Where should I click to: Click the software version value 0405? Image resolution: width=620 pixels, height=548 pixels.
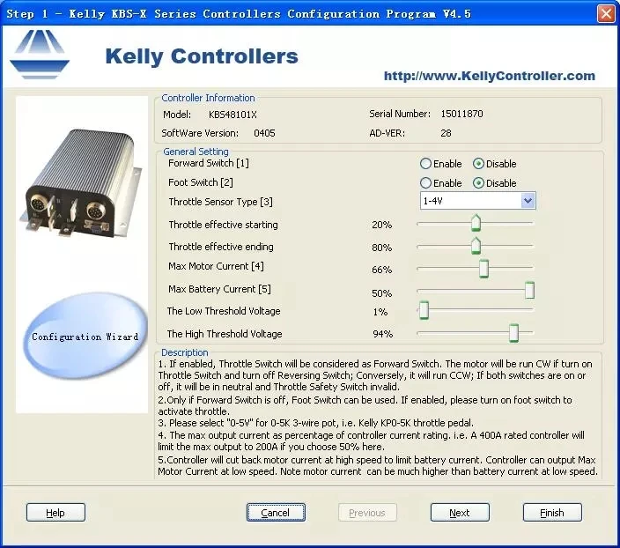click(264, 133)
